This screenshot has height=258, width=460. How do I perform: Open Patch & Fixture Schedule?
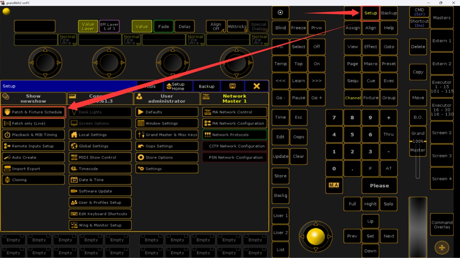[x=33, y=112]
